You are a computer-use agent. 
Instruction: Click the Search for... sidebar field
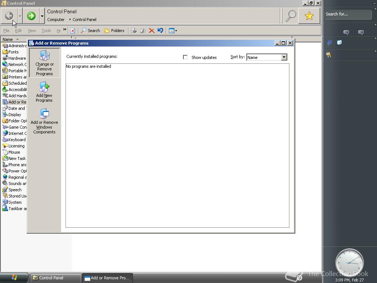[348, 14]
